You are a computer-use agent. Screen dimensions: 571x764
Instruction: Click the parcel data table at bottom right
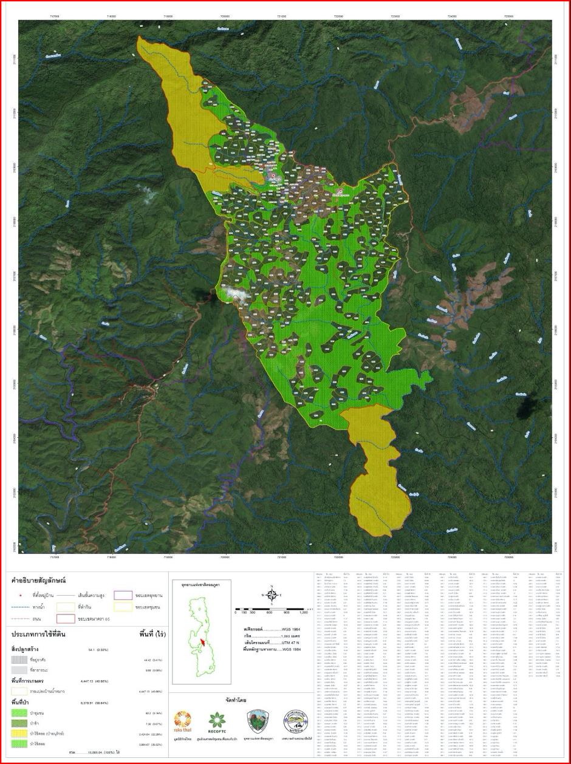tap(440, 664)
